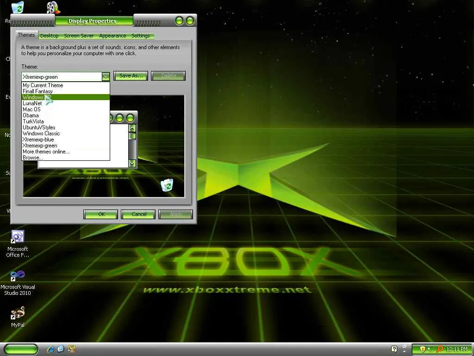Click the question mark help icon in taskbar
Image resolution: width=474 pixels, height=356 pixels.
[394, 349]
